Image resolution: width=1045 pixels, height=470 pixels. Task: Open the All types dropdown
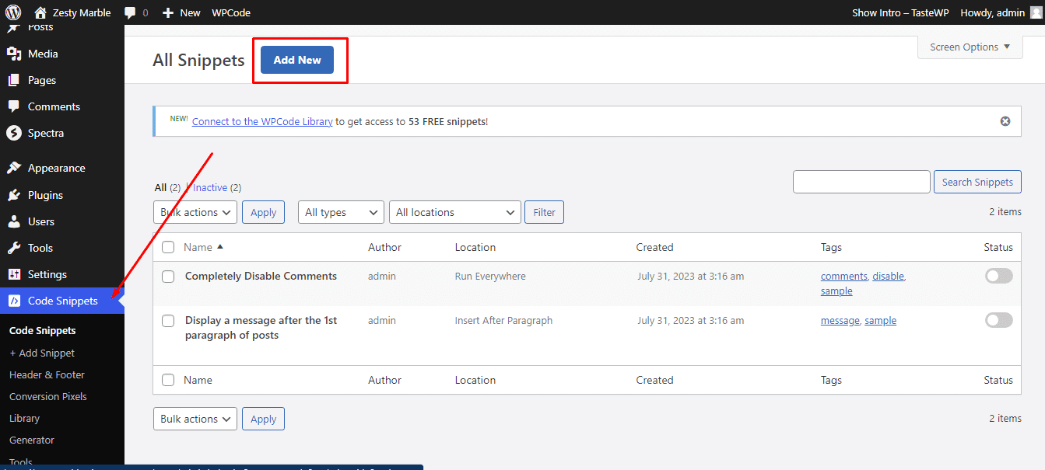click(x=341, y=212)
